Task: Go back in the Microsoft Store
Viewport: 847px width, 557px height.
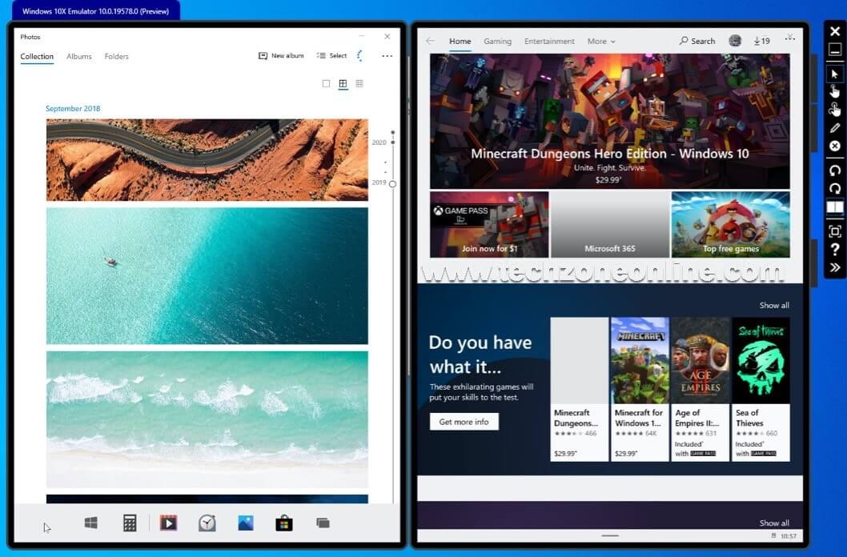Action: (430, 41)
